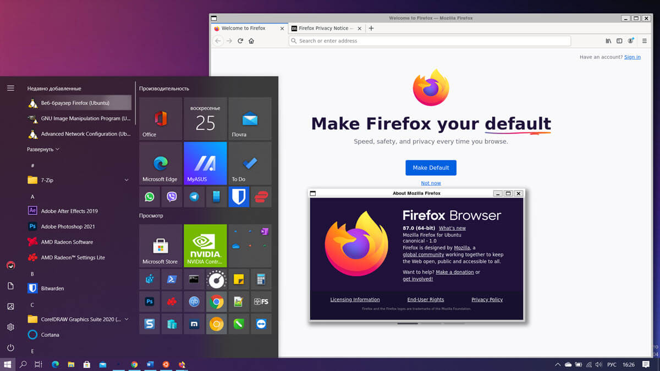This screenshot has width=660, height=371.
Task: Open End-User Rights link
Action: 426,300
